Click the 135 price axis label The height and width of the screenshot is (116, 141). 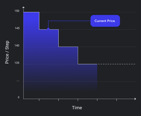click(x=17, y=63)
